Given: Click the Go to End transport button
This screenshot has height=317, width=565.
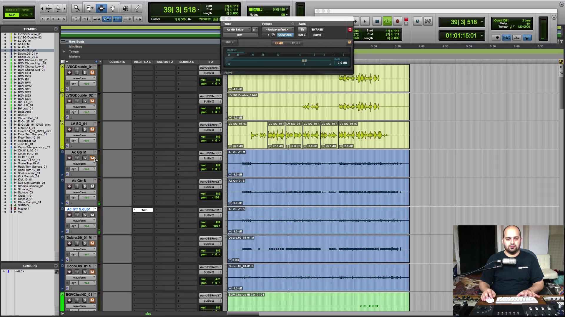Looking at the screenshot, I should click(365, 21).
